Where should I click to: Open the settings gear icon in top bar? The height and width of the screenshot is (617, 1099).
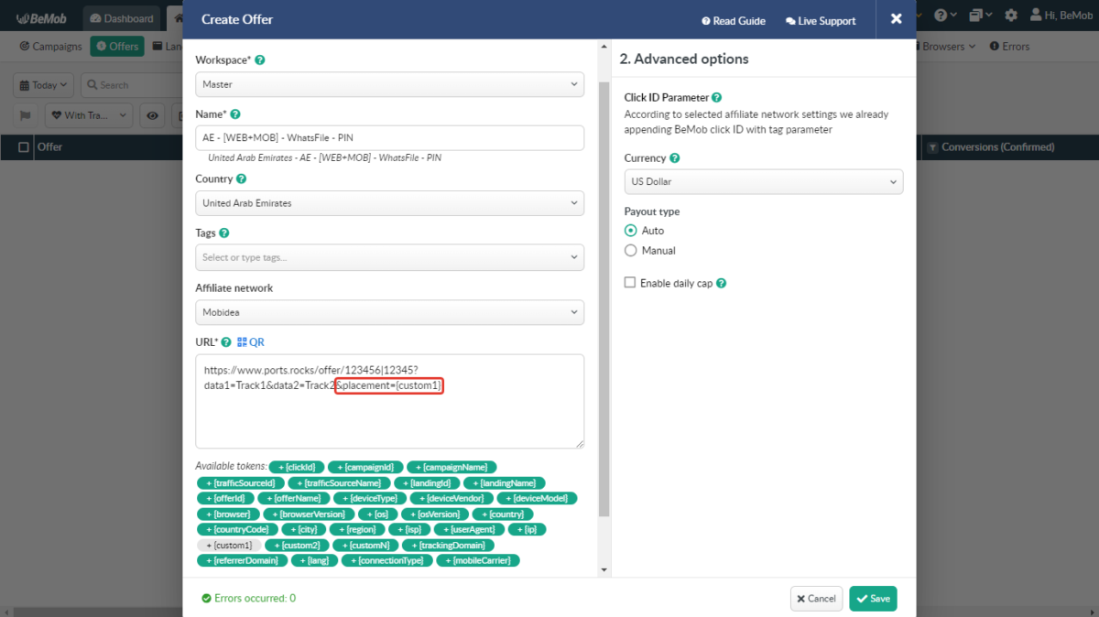point(1011,16)
